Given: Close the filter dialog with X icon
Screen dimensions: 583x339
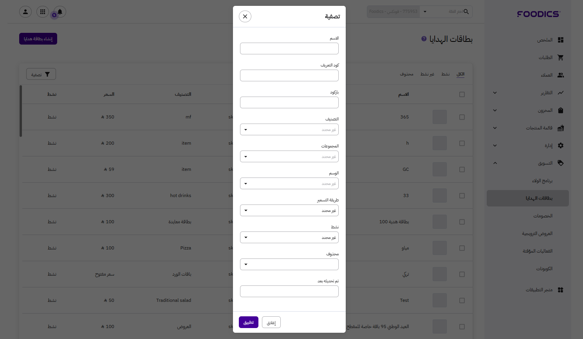Looking at the screenshot, I should click(245, 16).
